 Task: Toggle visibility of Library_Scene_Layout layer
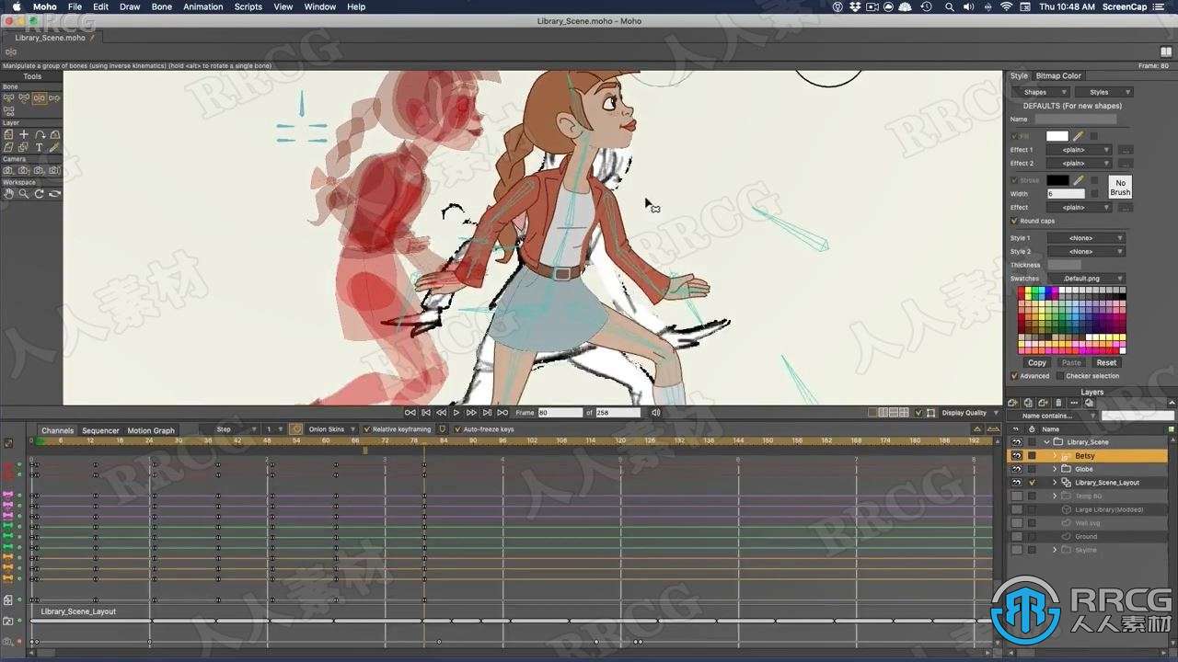(x=1016, y=482)
